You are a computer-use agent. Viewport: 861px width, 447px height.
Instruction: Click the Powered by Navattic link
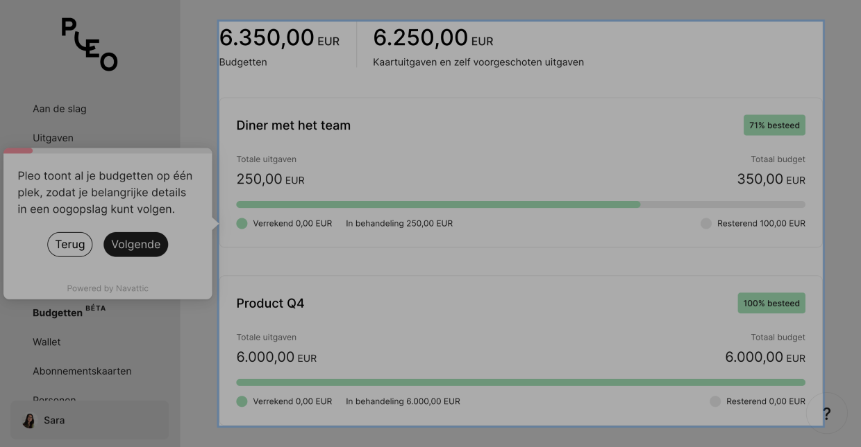(x=108, y=288)
